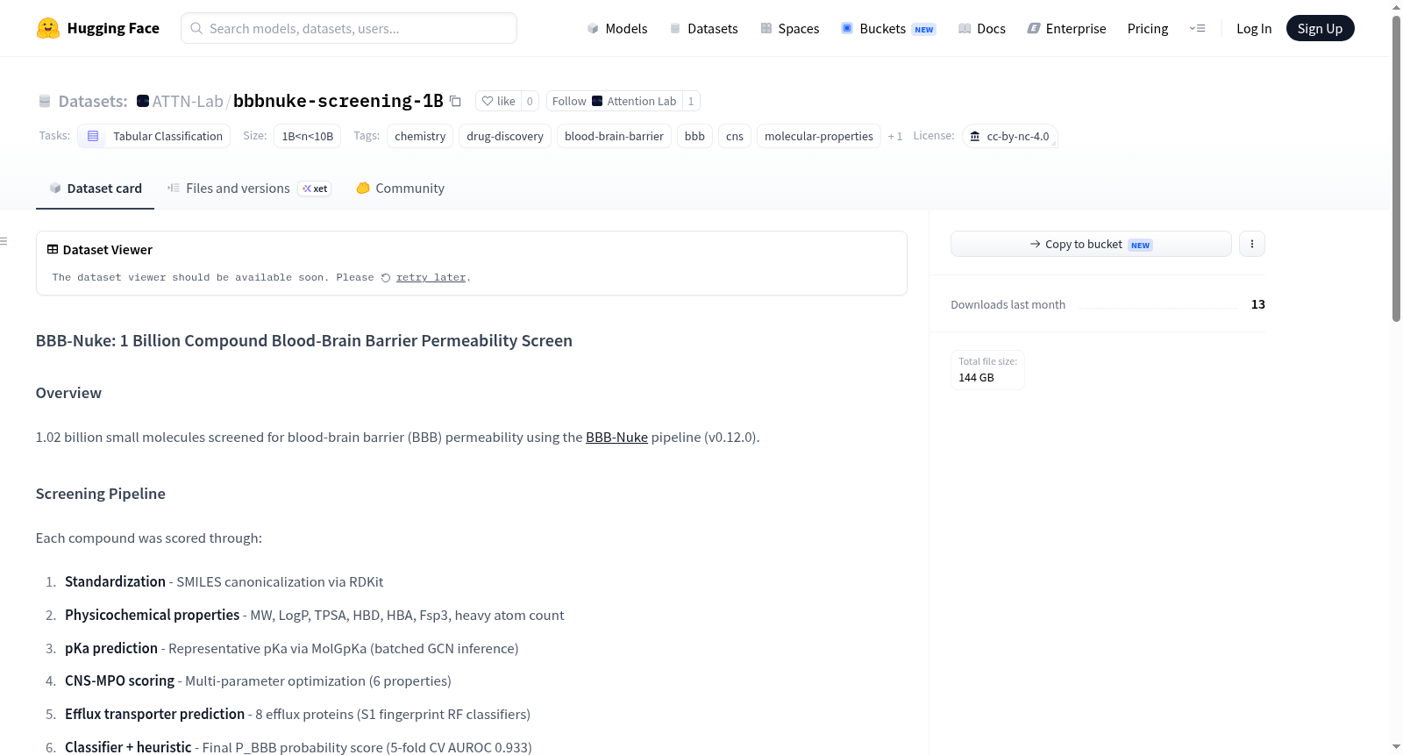Open the Models menu item

[616, 28]
